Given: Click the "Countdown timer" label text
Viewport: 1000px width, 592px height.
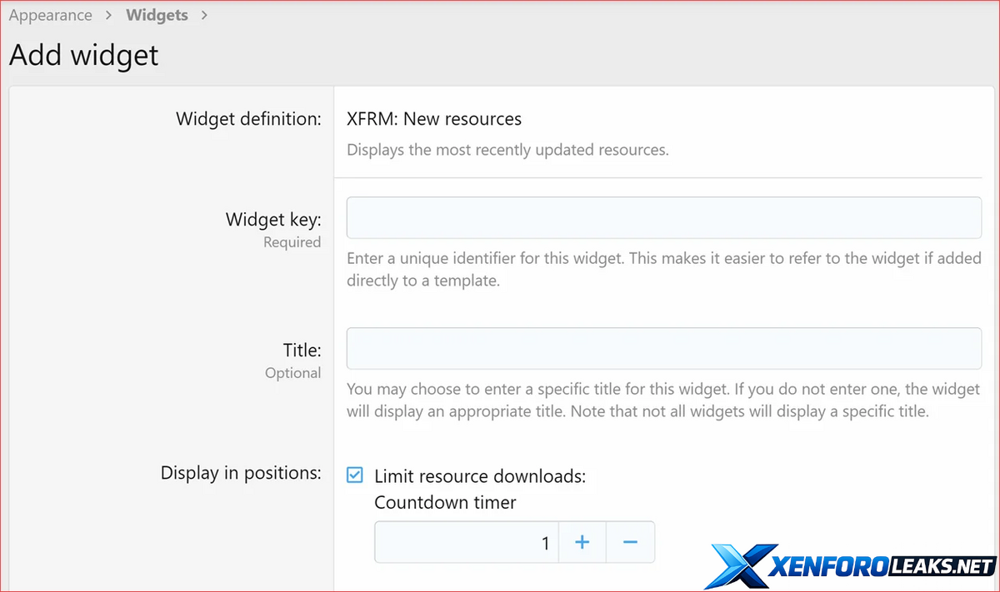Looking at the screenshot, I should click(x=445, y=502).
